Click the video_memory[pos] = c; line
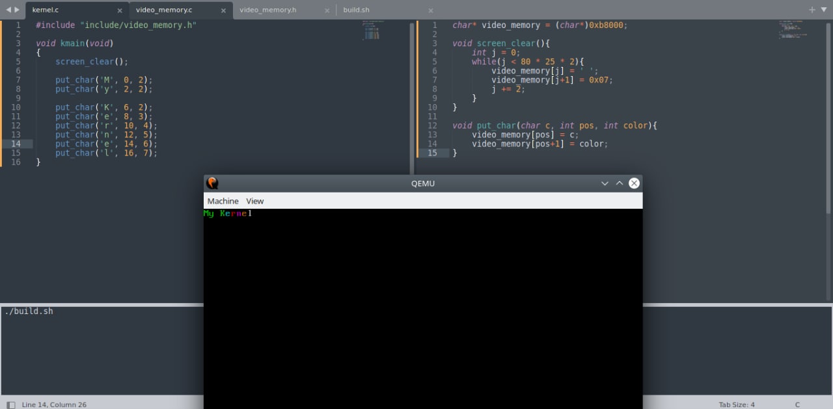The height and width of the screenshot is (409, 833). (525, 134)
